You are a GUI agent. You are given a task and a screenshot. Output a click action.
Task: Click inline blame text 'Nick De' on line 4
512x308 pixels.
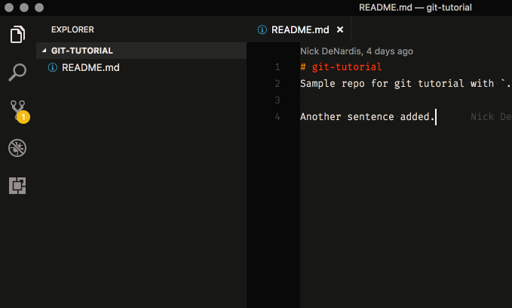[x=491, y=117]
